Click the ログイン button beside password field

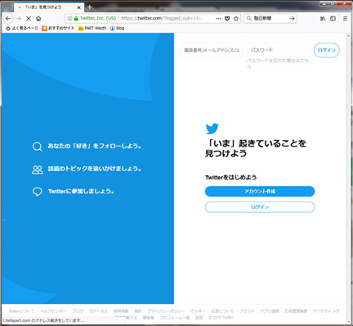click(327, 50)
